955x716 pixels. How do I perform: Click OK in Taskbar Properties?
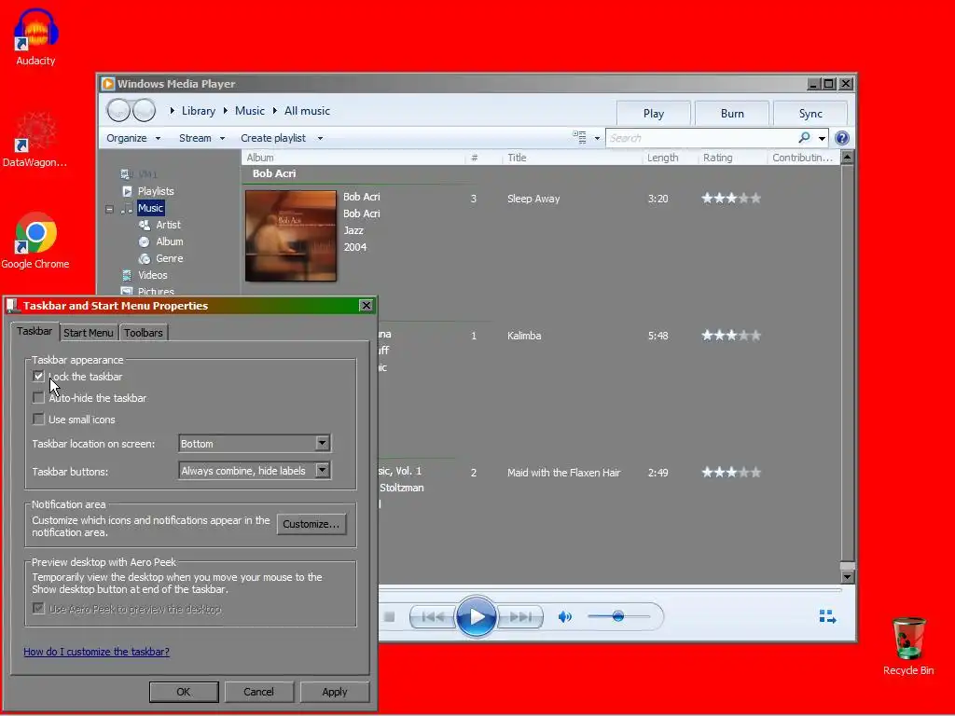click(184, 692)
